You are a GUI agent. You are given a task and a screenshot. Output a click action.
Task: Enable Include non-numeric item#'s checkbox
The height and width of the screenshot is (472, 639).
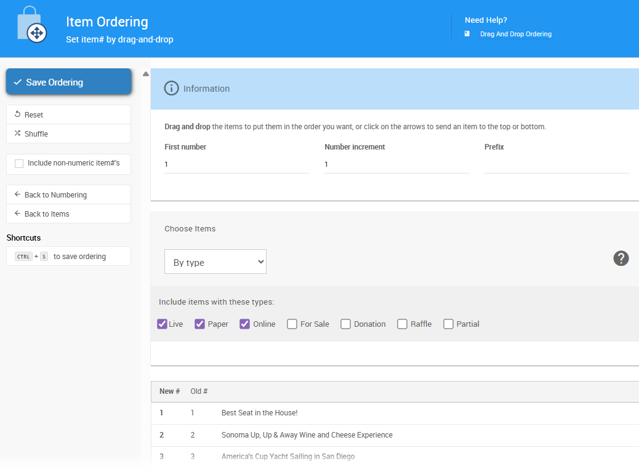tap(19, 164)
